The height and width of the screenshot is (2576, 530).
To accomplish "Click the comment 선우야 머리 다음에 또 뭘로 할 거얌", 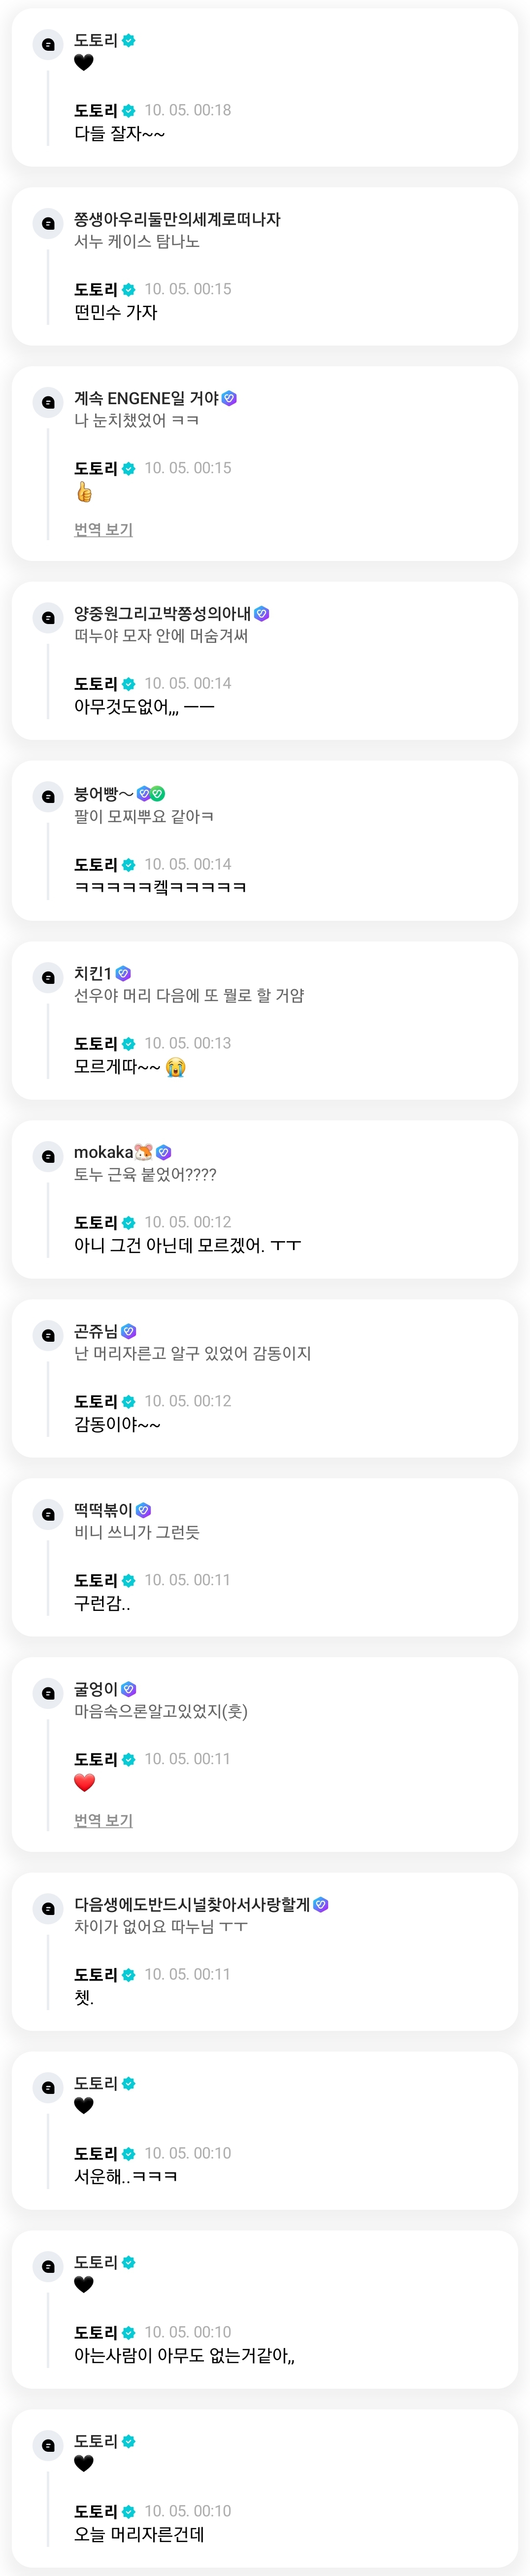I will pyautogui.click(x=189, y=995).
